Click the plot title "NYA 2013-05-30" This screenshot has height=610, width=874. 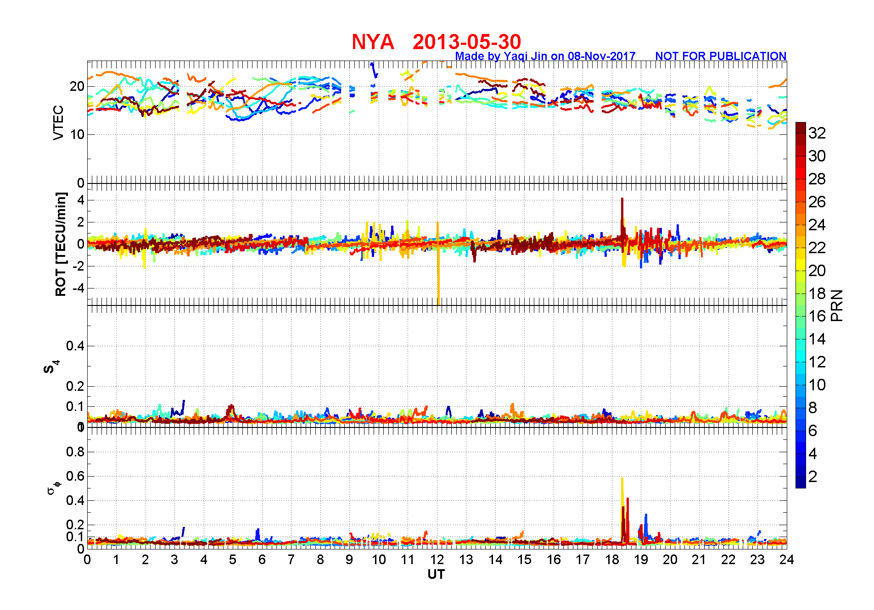[436, 42]
